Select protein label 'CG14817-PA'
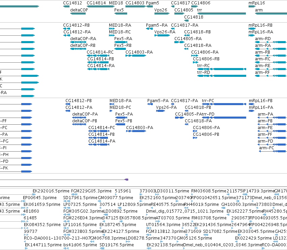 184,101
